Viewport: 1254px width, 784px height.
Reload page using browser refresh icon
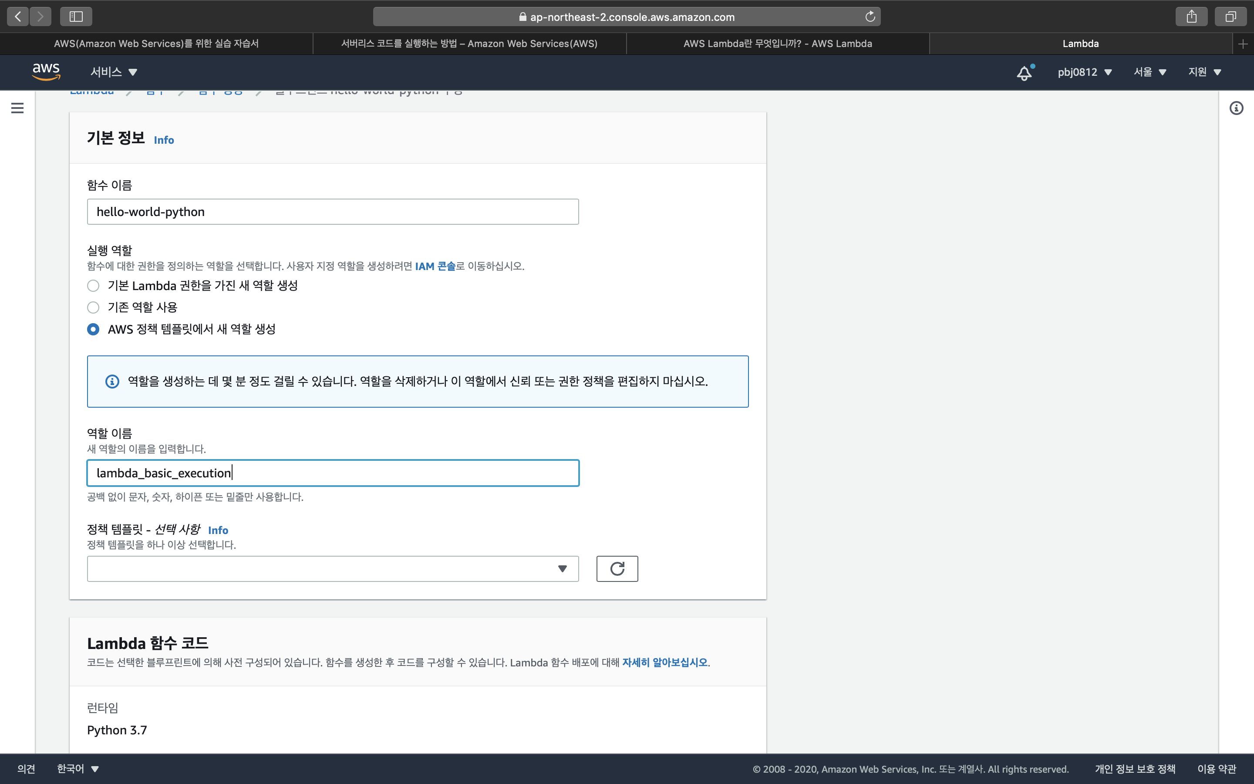[x=870, y=17]
